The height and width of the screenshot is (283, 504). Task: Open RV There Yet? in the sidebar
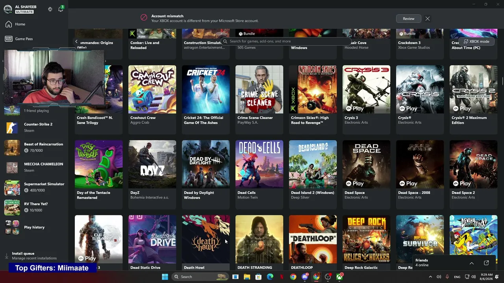34,207
